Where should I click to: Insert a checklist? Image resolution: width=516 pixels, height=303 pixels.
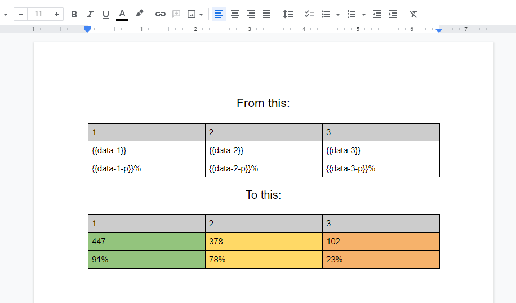point(309,14)
